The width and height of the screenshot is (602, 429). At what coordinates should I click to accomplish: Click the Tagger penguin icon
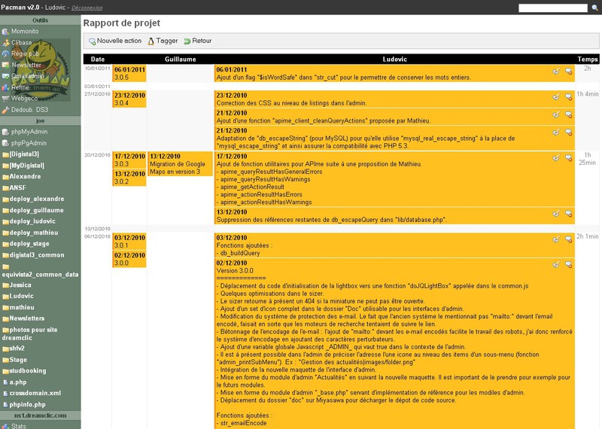(x=151, y=41)
